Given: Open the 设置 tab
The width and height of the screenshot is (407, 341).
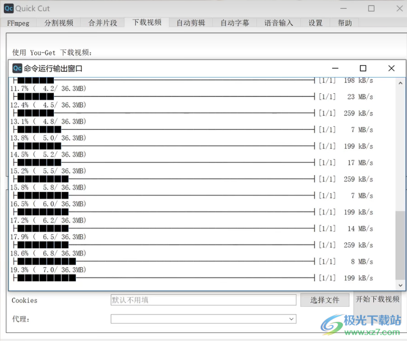Looking at the screenshot, I should (315, 23).
